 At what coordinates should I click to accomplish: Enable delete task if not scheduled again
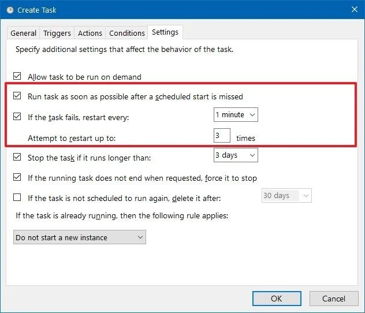pos(17,198)
